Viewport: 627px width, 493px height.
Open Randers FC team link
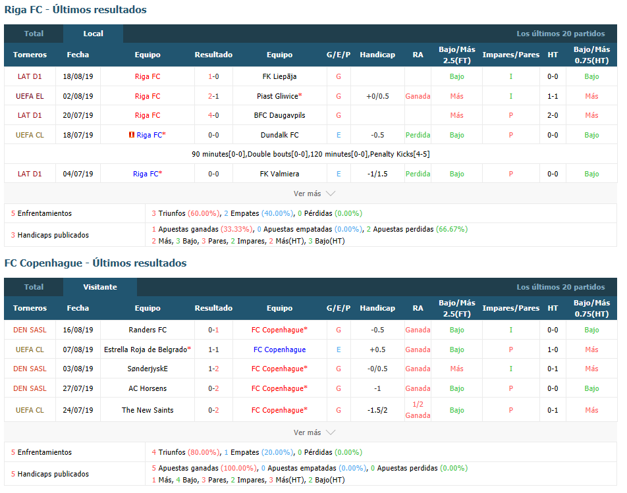(x=148, y=330)
